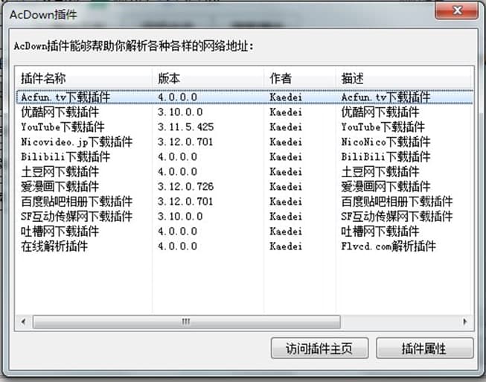Click the Flvcd.com解析插件 description
This screenshot has width=486, height=382.
click(389, 246)
